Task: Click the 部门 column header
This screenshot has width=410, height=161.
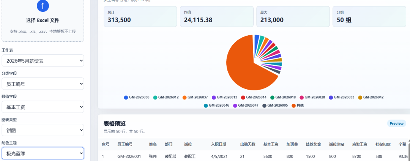Action: click(x=169, y=144)
